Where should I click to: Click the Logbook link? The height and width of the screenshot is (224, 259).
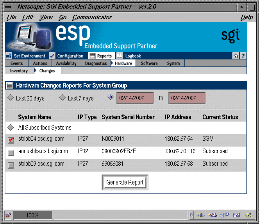tap(133, 56)
